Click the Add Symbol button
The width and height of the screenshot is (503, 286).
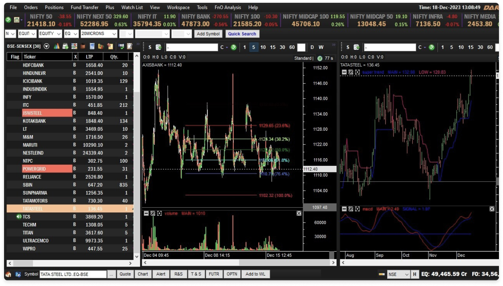point(208,34)
